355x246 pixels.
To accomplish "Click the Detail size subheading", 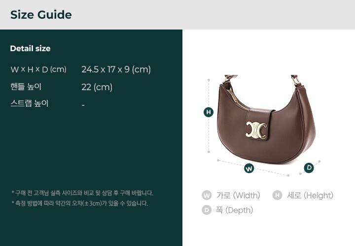I will 30,48.
